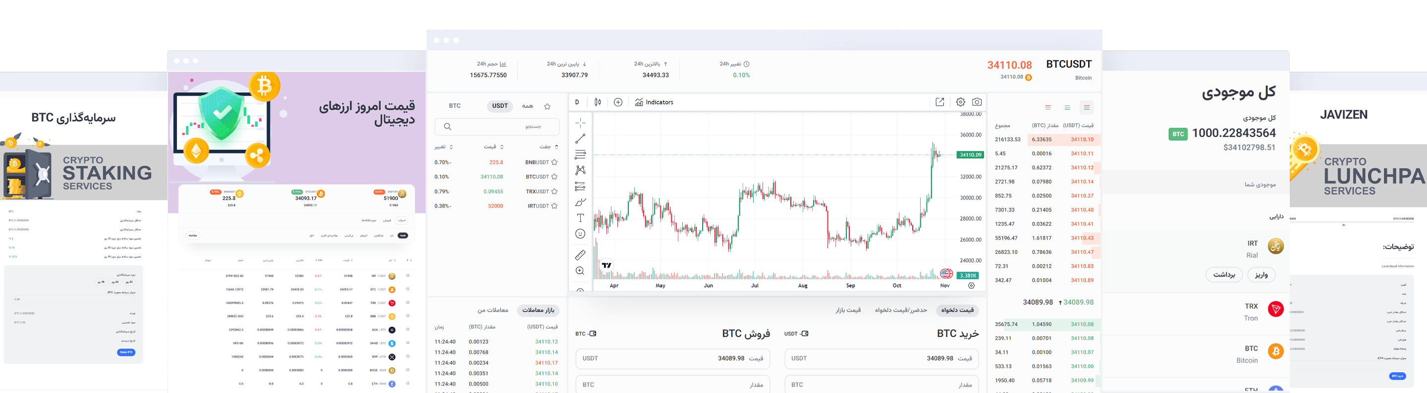1427x393 pixels.
Task: Click the green BTC badge beside total balance
Action: (x=1178, y=134)
